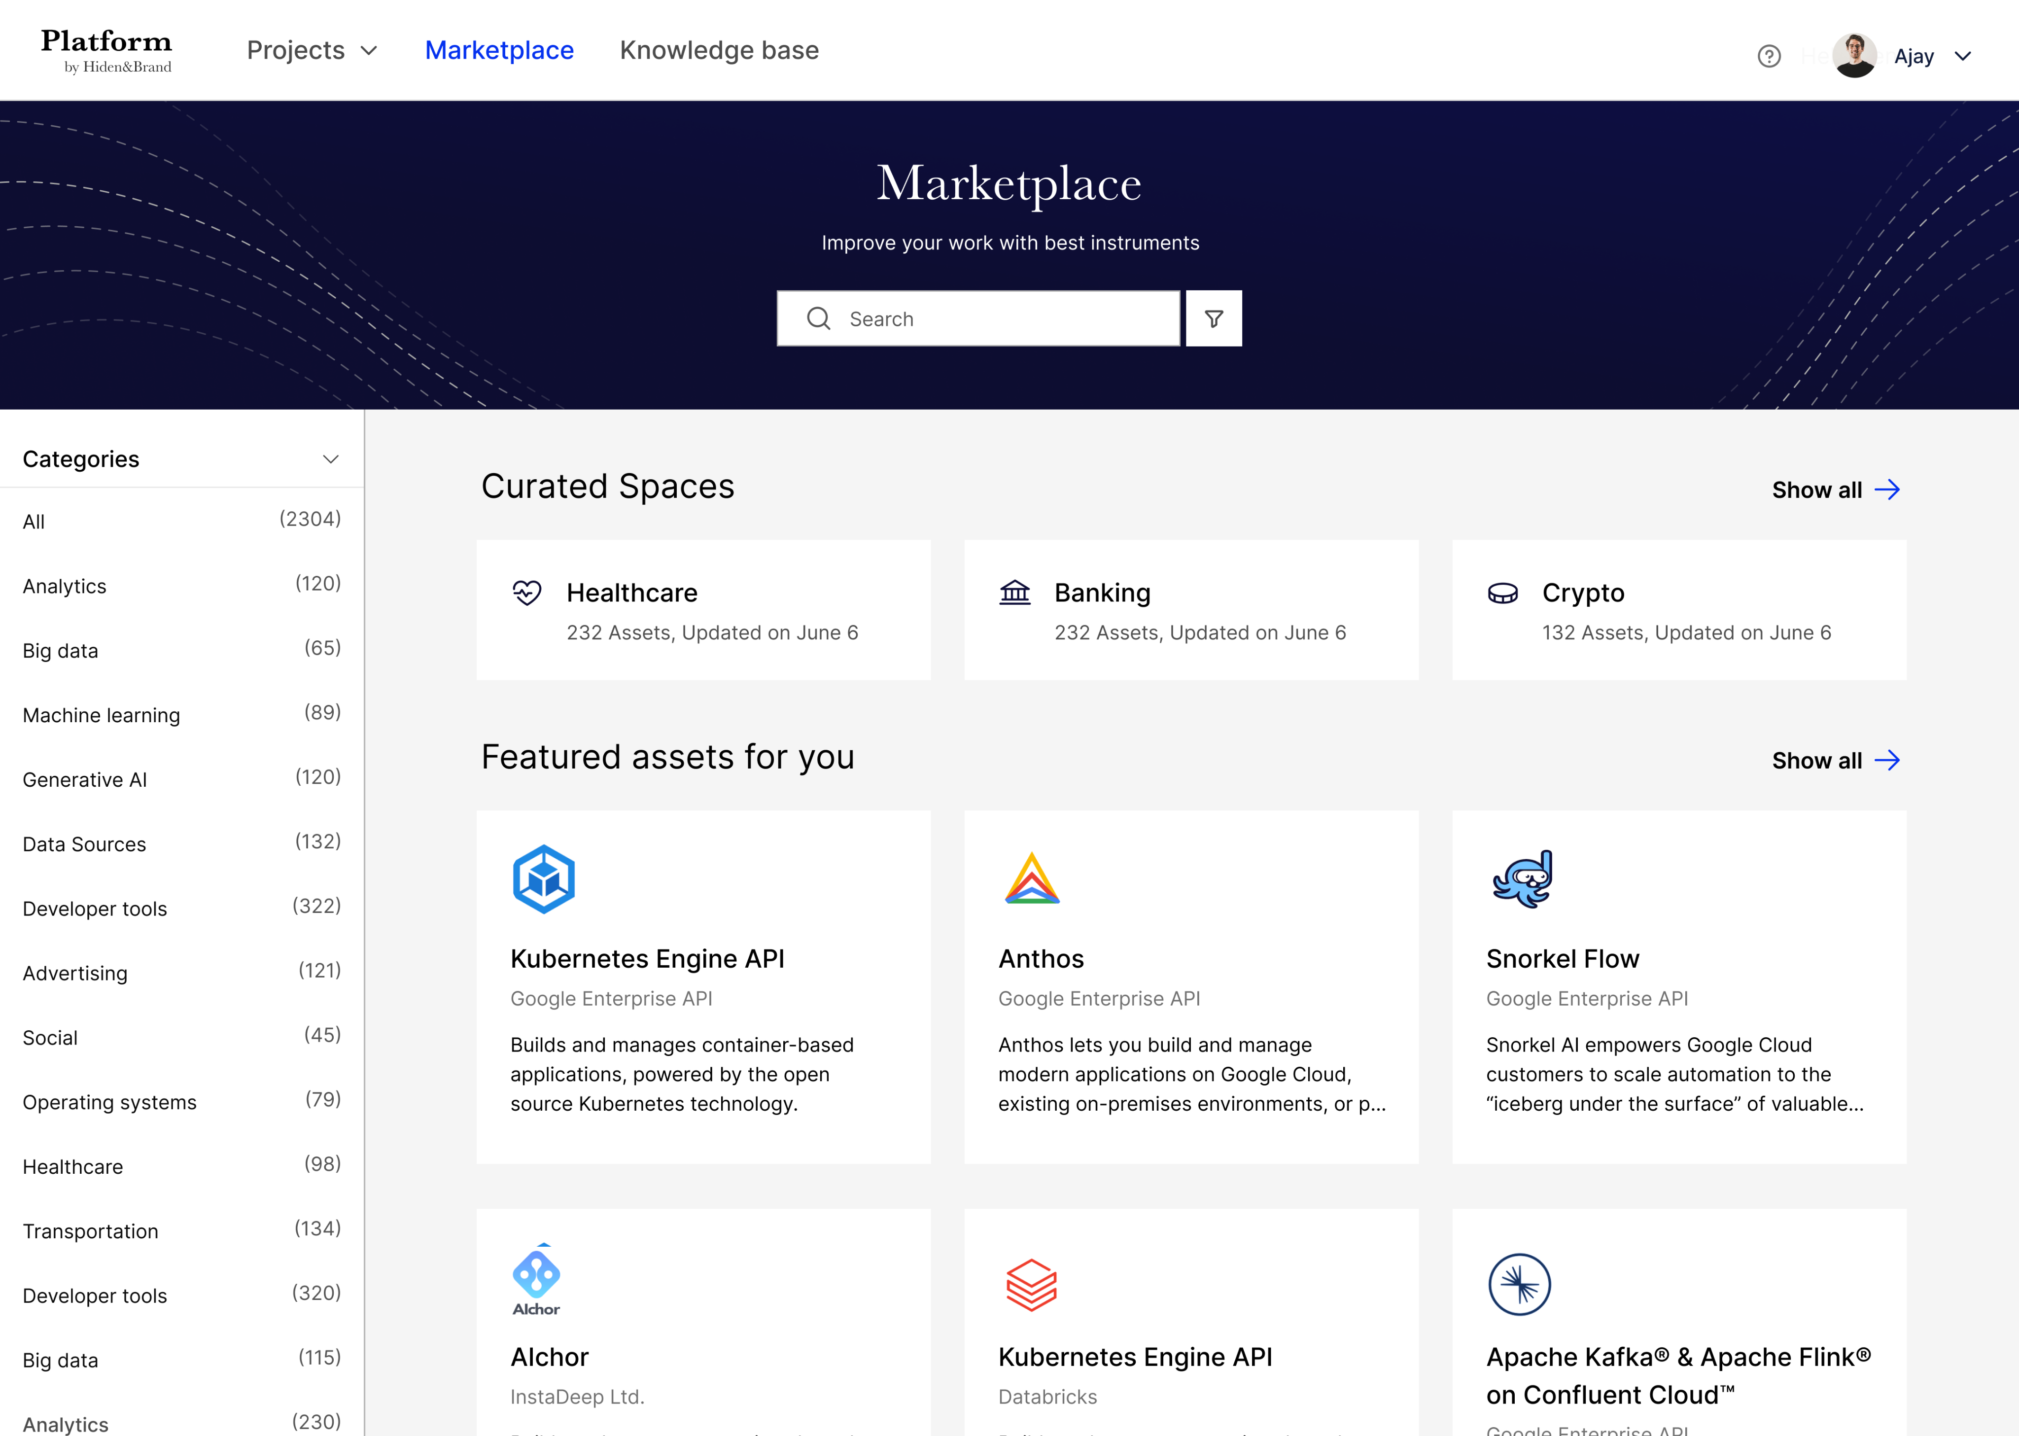Click the Banking building icon

pyautogui.click(x=1015, y=593)
